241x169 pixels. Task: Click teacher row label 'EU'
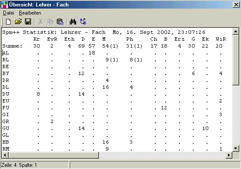click(x=6, y=101)
